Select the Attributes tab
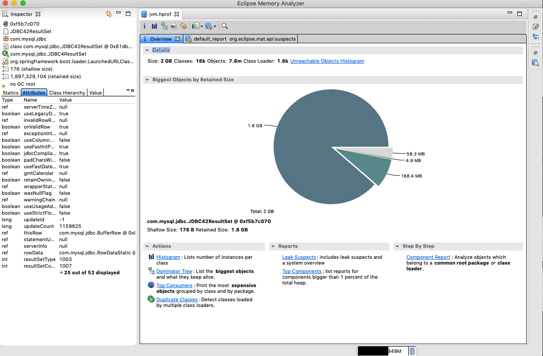 tap(34, 93)
